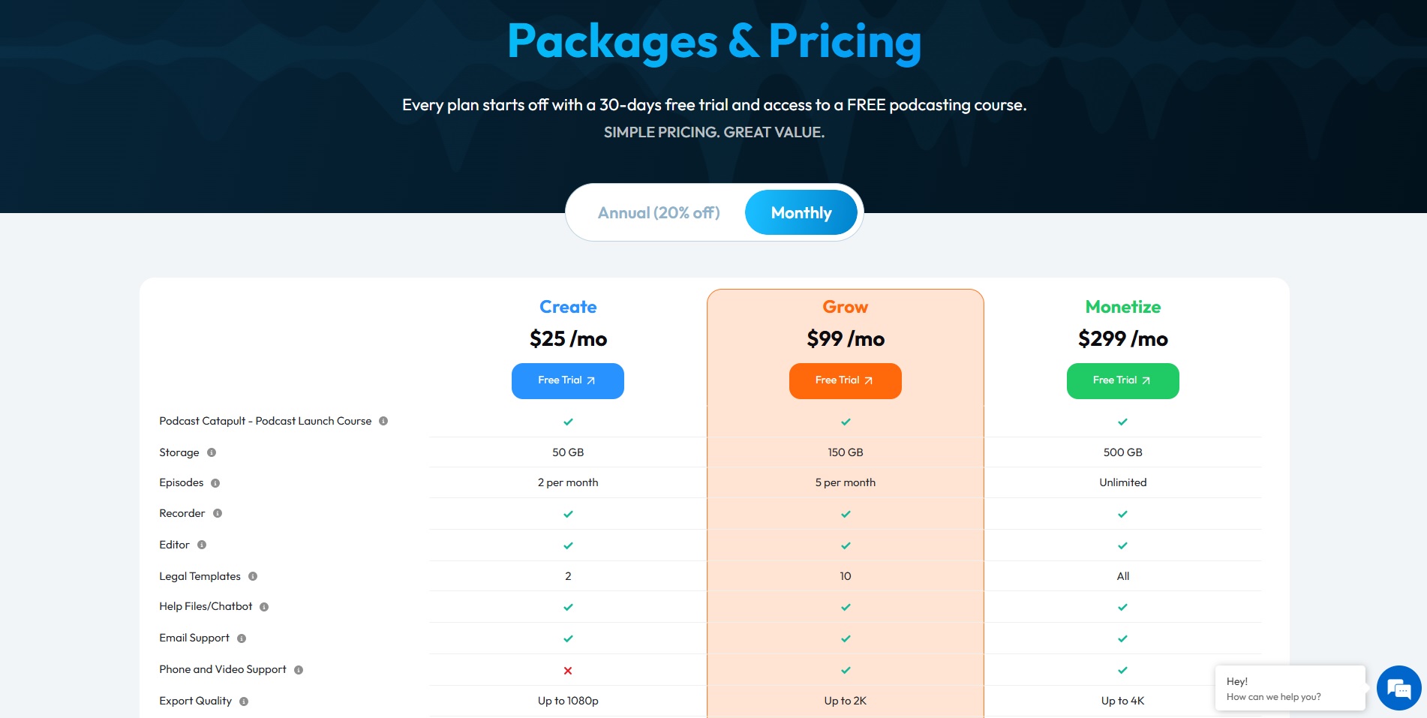The height and width of the screenshot is (718, 1427).
Task: Start Free Trial for Create plan
Action: tap(567, 381)
